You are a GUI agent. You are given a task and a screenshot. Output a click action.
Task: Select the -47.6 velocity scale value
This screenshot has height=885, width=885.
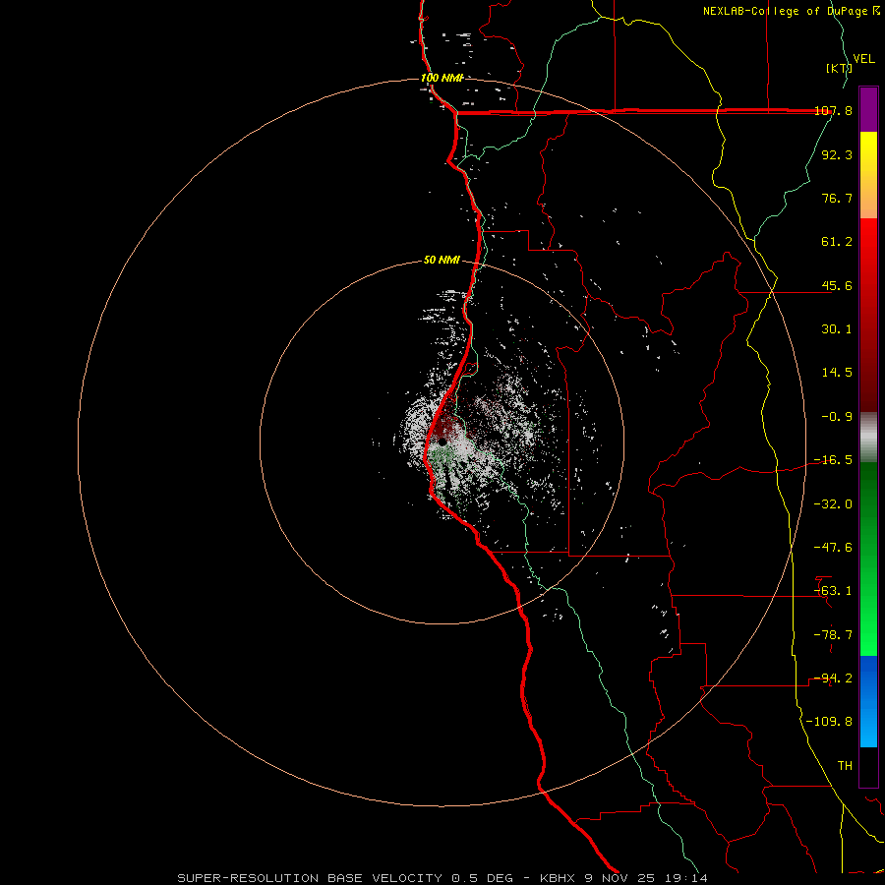tap(833, 548)
